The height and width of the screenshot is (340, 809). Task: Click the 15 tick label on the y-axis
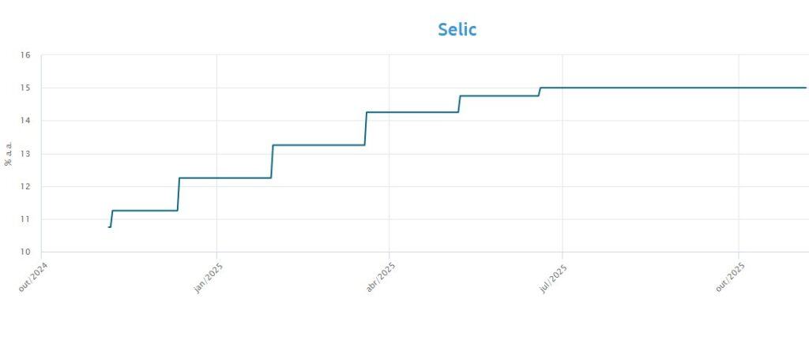[25, 88]
